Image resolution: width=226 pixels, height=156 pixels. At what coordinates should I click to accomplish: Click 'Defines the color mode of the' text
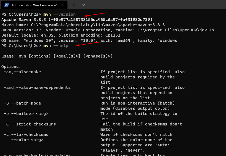136,140
